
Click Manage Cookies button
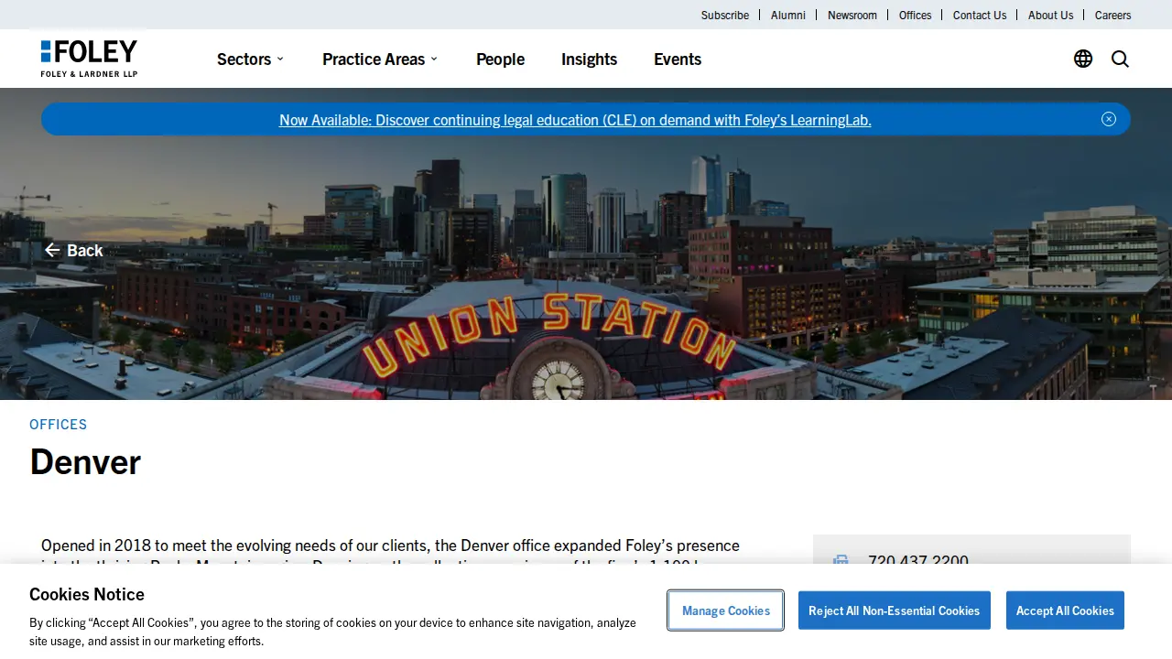(x=726, y=610)
